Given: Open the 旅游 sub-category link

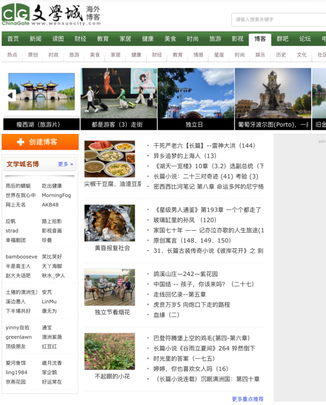Looking at the screenshot, I should (74, 55).
